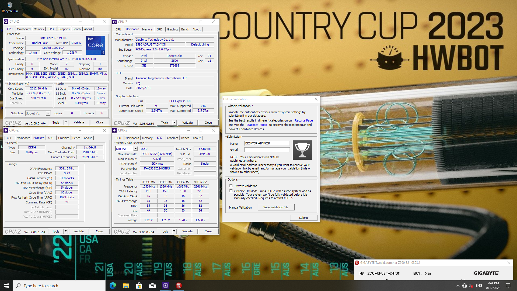Click the CPU-Z title icon of SPD window
The image size is (517, 291).
pos(114,130)
